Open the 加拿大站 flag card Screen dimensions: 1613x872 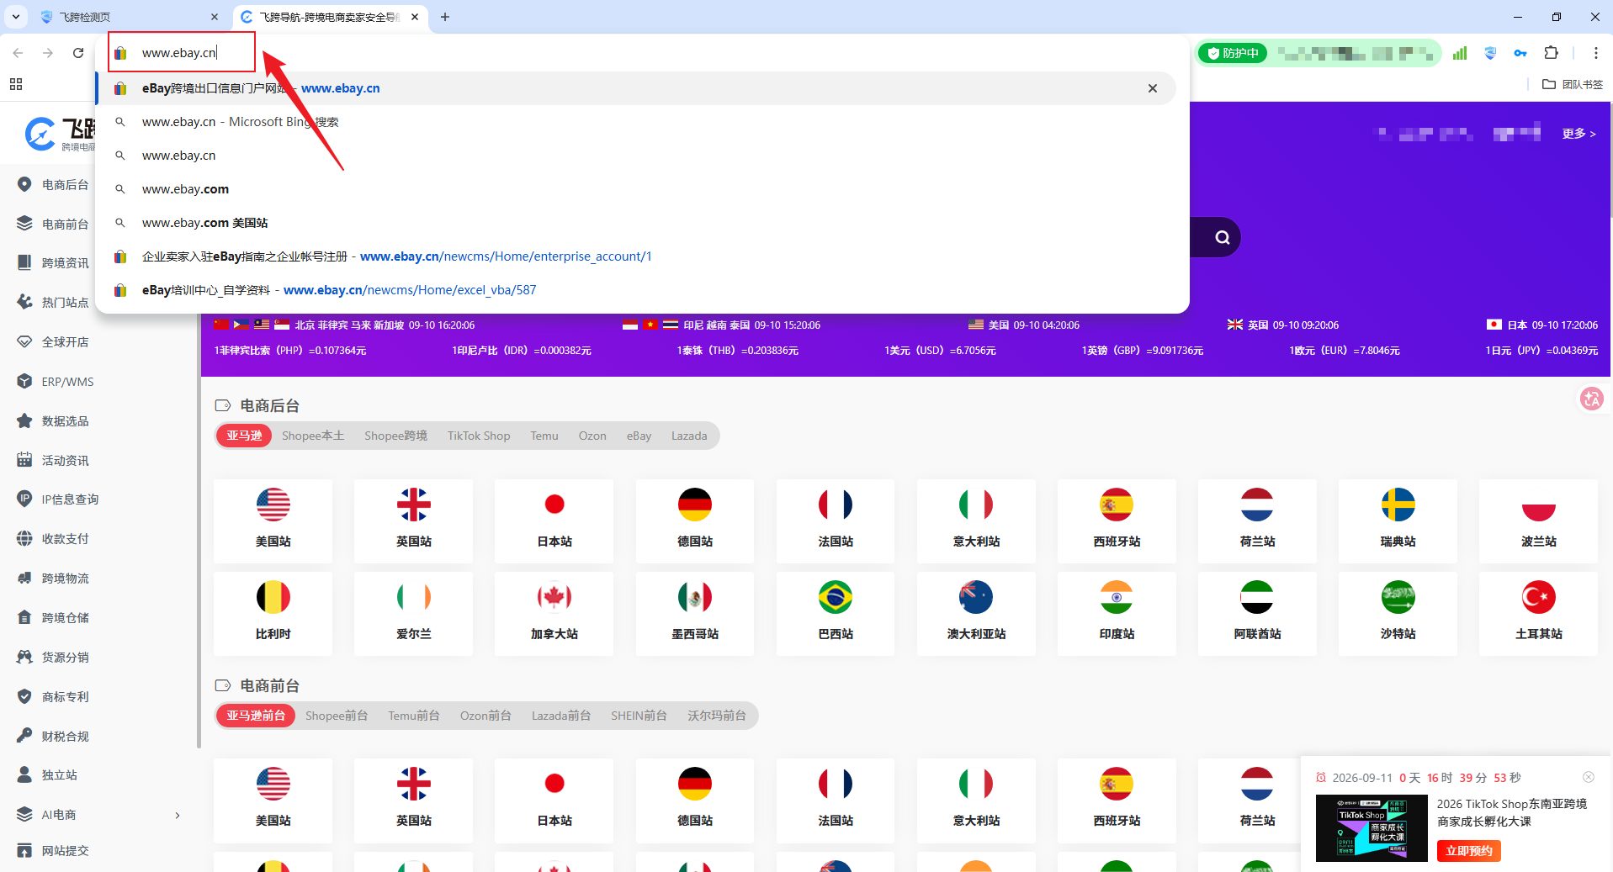tap(554, 614)
